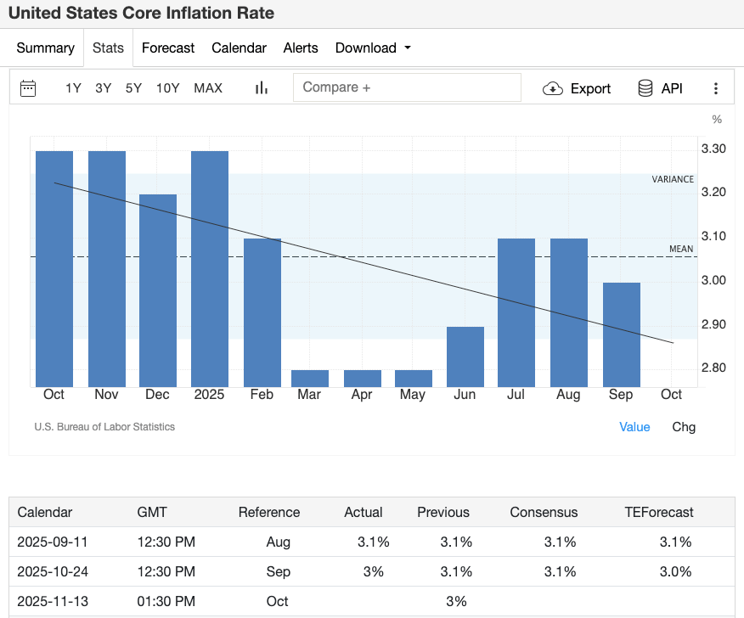Image resolution: width=744 pixels, height=618 pixels.
Task: Open the Summary tab
Action: [x=45, y=48]
